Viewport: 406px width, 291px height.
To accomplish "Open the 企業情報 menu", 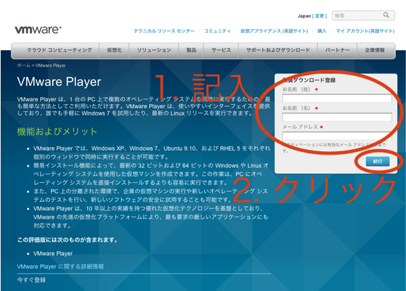I will click(375, 50).
